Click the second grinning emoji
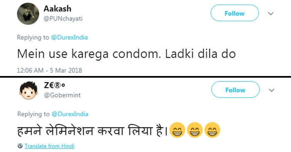The height and width of the screenshot is (152, 291). [195, 130]
